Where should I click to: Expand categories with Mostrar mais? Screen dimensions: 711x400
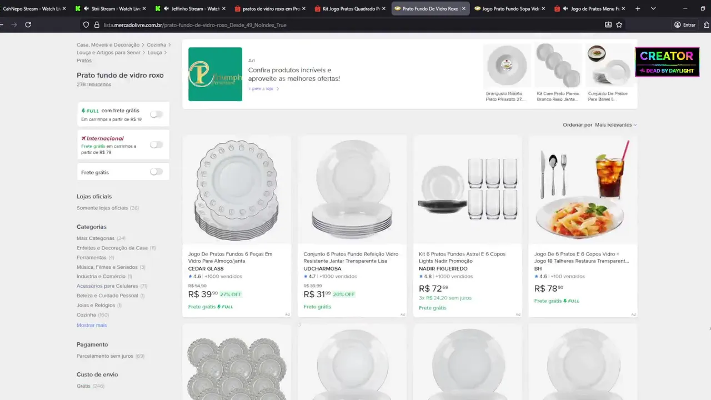point(92,325)
